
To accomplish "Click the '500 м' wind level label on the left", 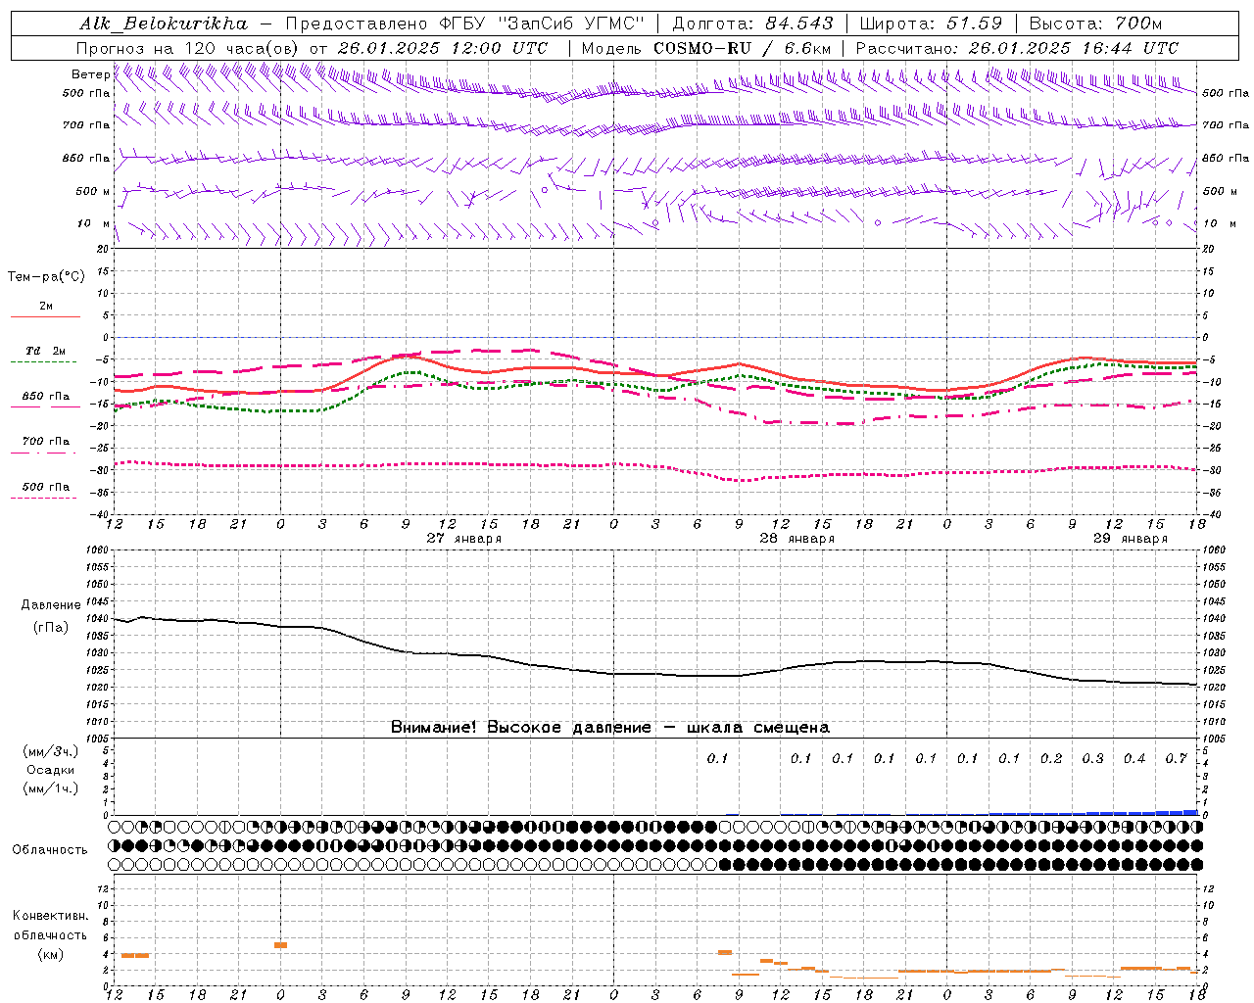I will tap(93, 191).
